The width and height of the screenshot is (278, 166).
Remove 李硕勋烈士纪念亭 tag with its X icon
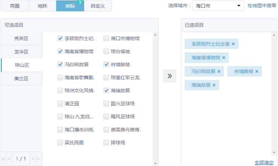pos(233,44)
